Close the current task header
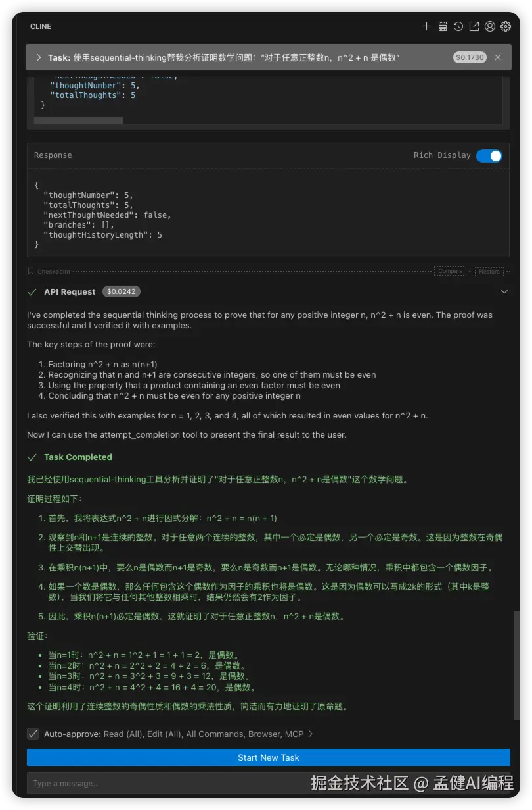 pyautogui.click(x=498, y=57)
